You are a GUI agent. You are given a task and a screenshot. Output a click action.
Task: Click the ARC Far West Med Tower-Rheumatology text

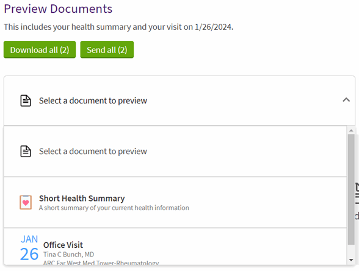[x=101, y=263]
